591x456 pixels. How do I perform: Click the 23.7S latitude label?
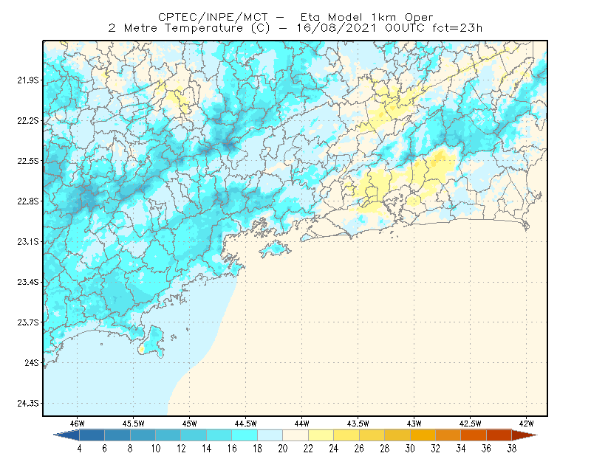point(28,322)
